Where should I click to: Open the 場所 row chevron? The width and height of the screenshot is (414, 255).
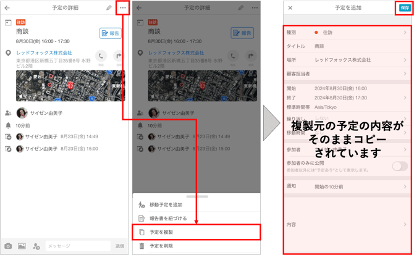coord(405,60)
